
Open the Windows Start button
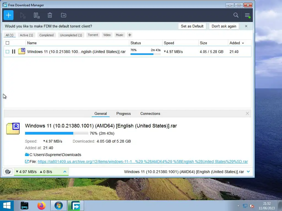[7, 206]
